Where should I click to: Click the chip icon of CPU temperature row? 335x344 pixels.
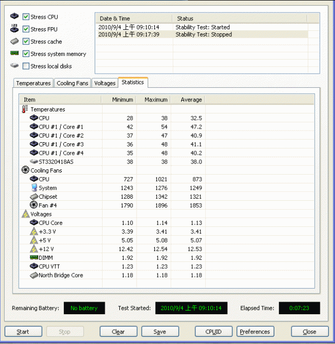[34, 118]
